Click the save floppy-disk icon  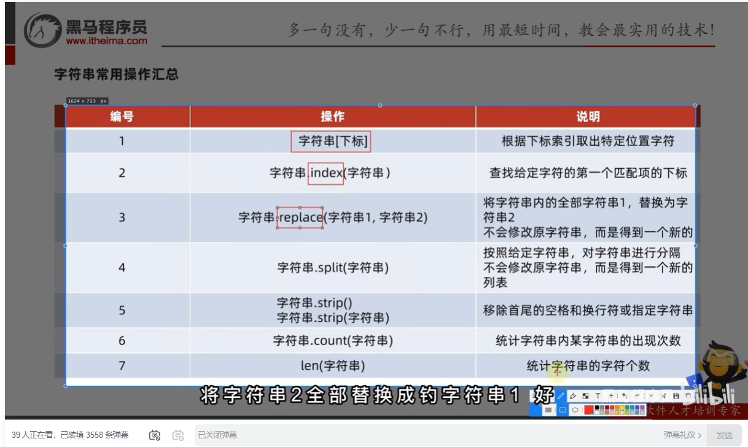(x=676, y=396)
